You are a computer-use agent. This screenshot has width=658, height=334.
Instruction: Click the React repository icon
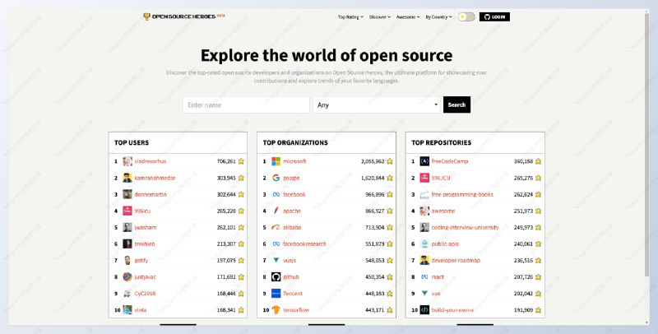[424, 277]
